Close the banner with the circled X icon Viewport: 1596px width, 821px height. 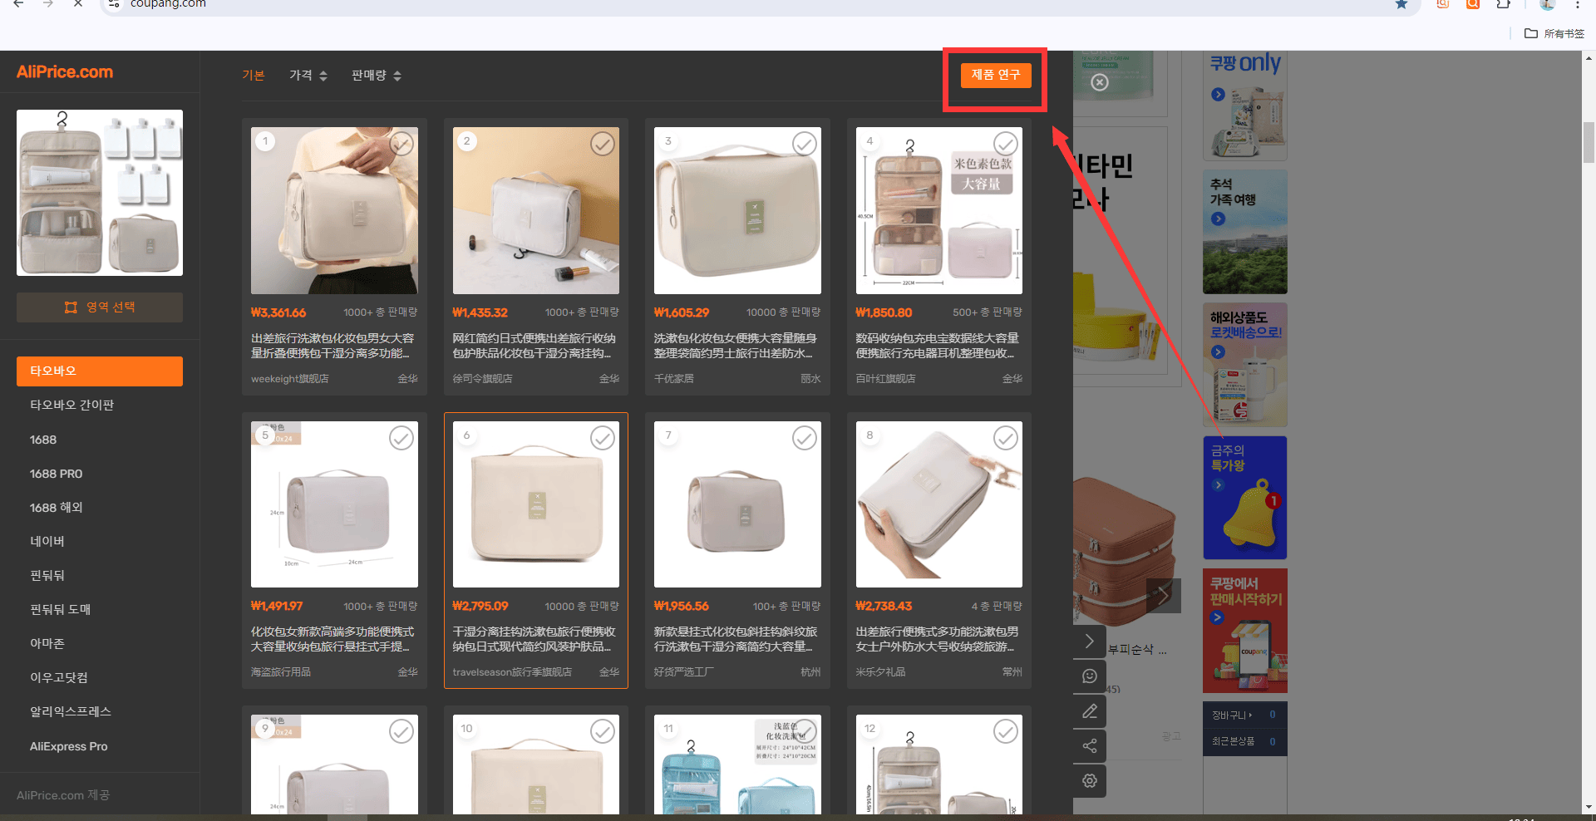[1100, 82]
